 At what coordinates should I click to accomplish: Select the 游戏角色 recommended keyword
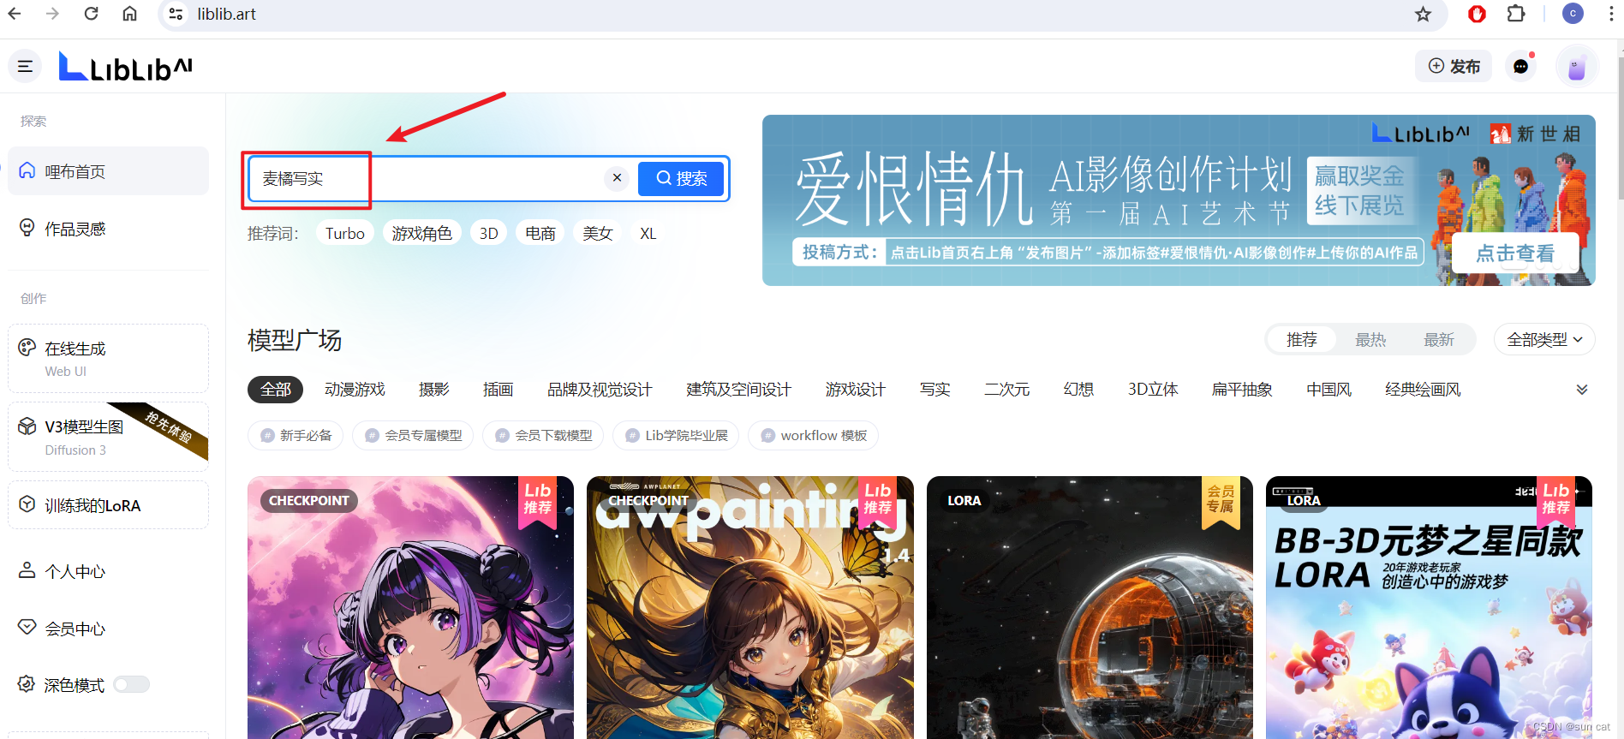(x=421, y=233)
